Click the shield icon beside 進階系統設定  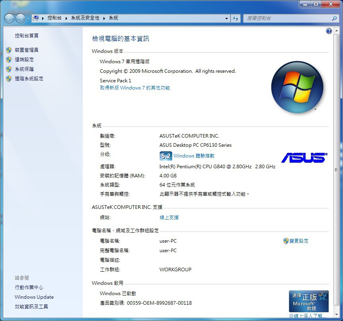(9, 79)
